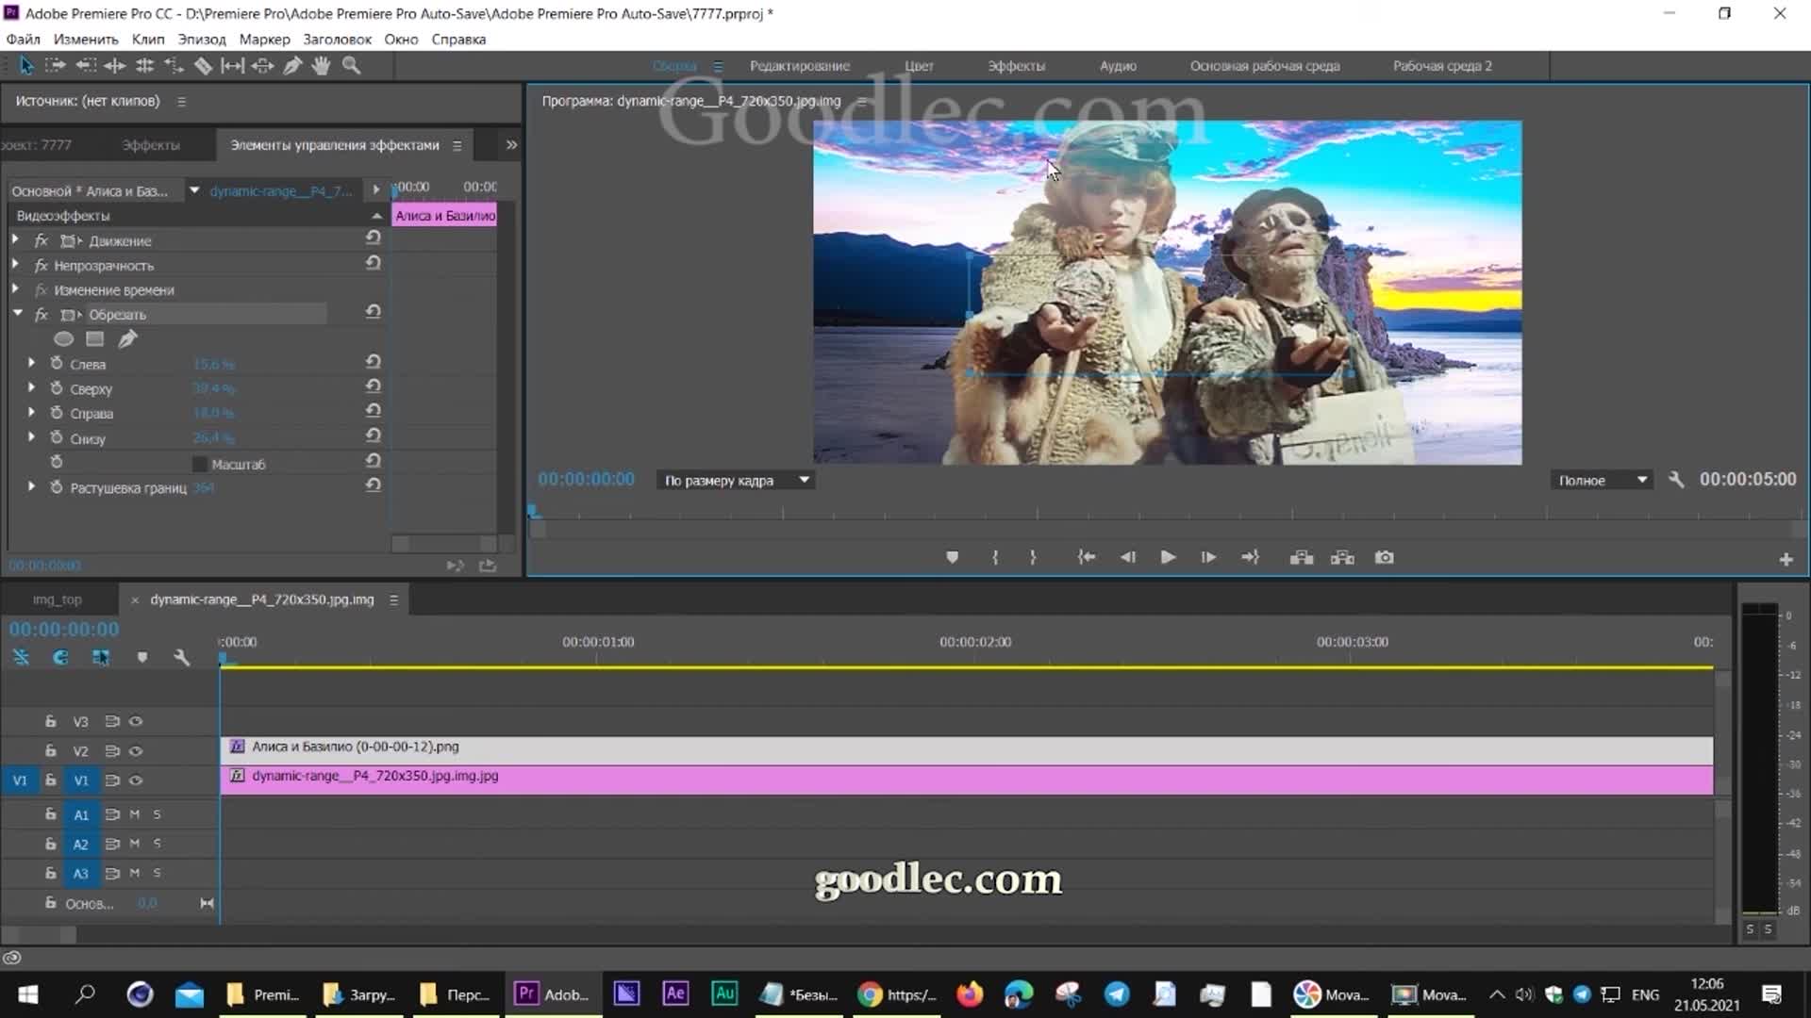Switch to Редактирование workspace
This screenshot has width=1811, height=1018.
pos(800,66)
